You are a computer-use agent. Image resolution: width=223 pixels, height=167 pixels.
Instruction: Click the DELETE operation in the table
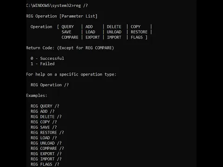click(x=114, y=27)
